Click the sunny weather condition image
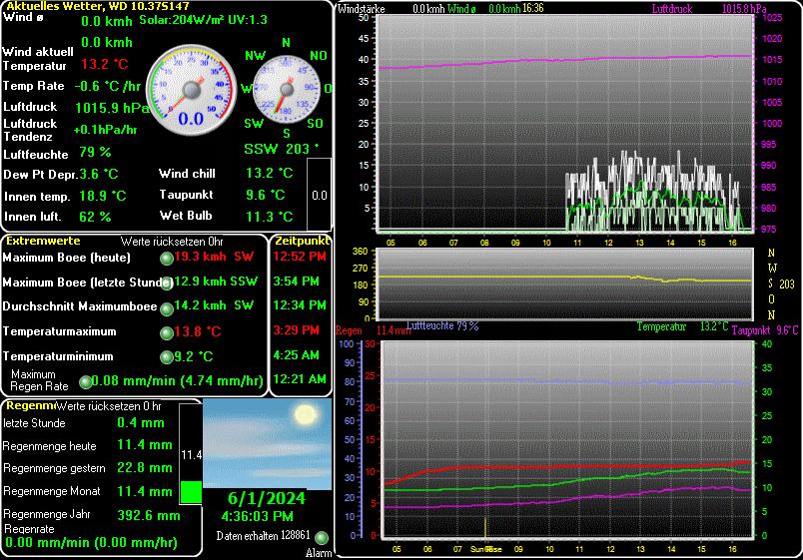803x560 pixels. click(267, 443)
